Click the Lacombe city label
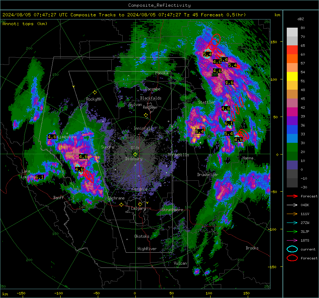 coord(153,89)
